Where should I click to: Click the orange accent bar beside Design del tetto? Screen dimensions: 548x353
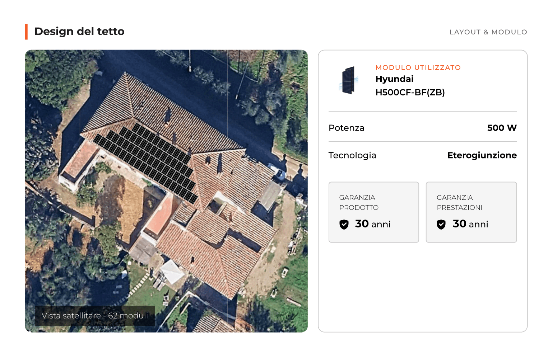tap(26, 32)
